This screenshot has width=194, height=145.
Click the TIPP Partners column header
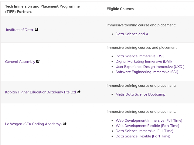[42, 9]
